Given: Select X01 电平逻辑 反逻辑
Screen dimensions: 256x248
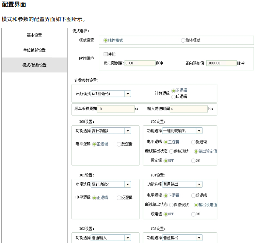Looking at the screenshot, I should 119,198.
